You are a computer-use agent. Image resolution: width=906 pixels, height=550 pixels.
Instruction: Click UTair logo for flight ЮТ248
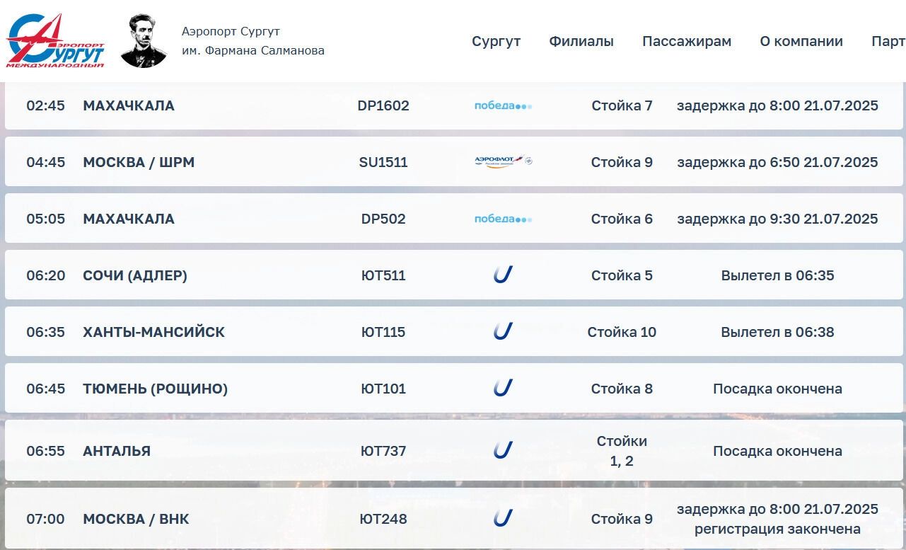[503, 518]
